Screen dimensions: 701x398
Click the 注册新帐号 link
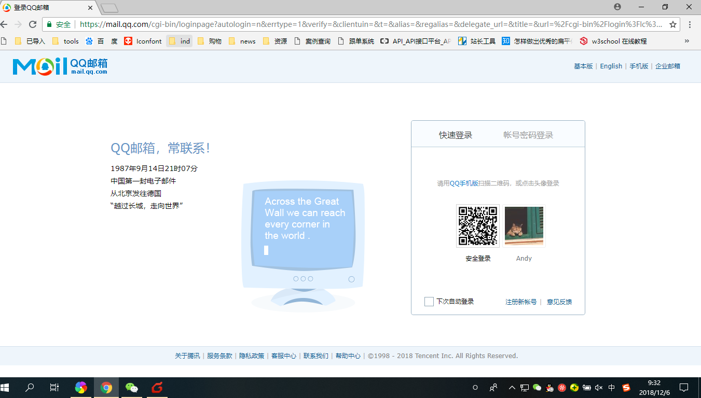pyautogui.click(x=521, y=302)
